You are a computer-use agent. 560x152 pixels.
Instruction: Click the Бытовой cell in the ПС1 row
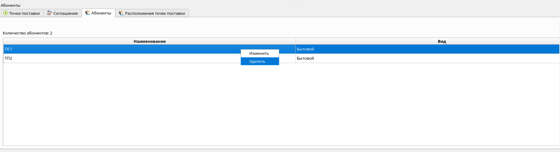pyautogui.click(x=305, y=49)
